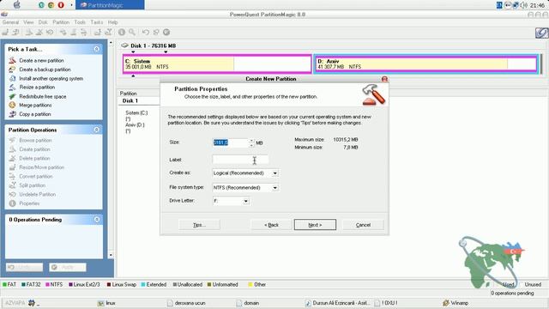This screenshot has width=549, height=309.
Task: Click the Resize/Move partition operation
Action: pos(42,167)
